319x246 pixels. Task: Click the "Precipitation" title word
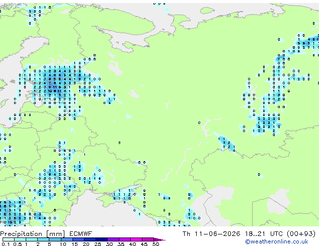(21, 234)
